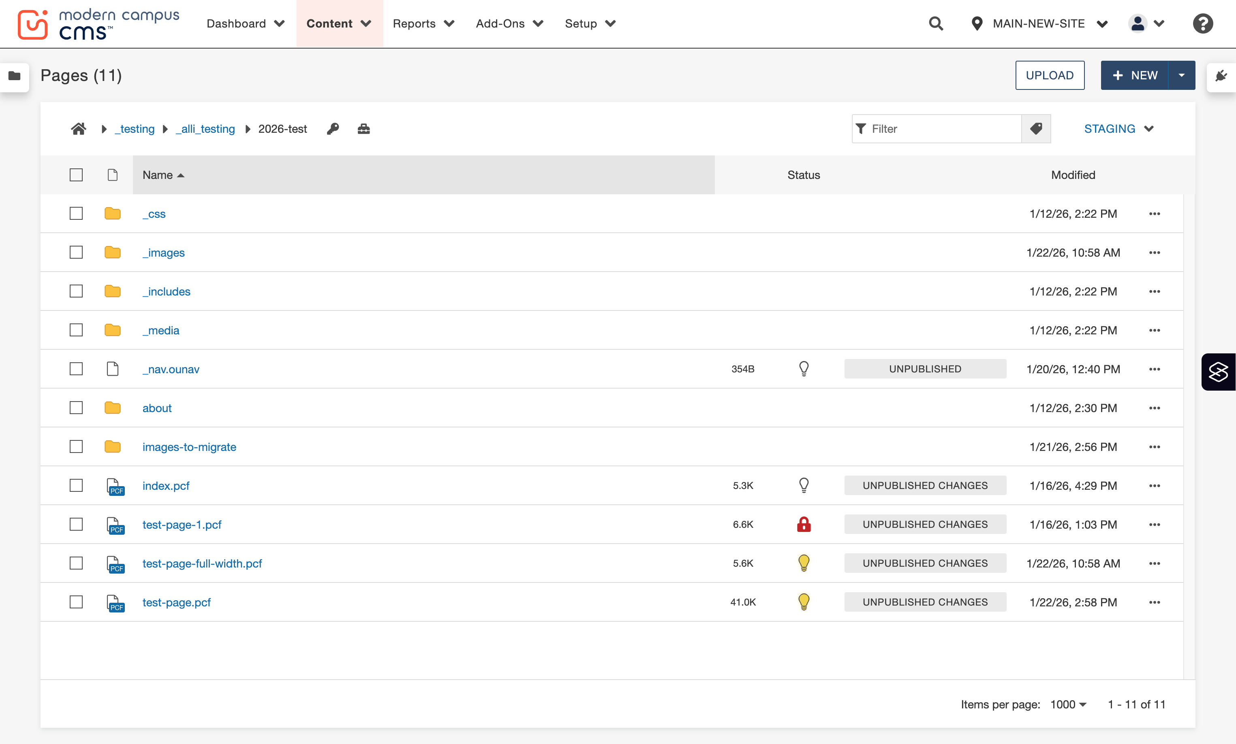Click the red lock on test-page-1.pcf
Image resolution: width=1236 pixels, height=744 pixels.
(804, 524)
